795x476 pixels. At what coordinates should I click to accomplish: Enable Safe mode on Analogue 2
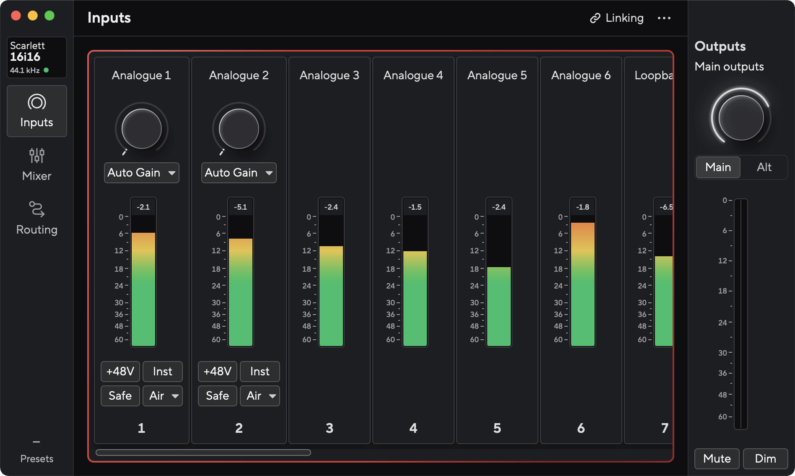tap(218, 396)
